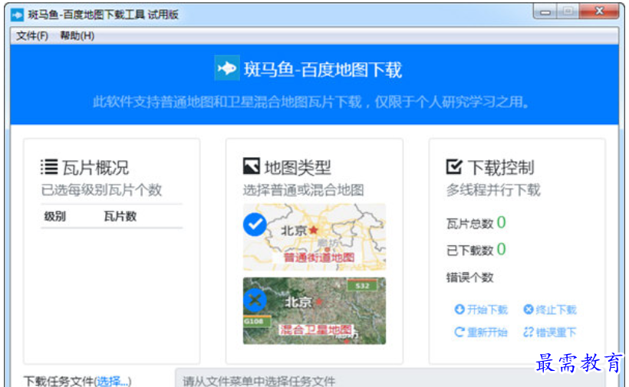Close the 斑马鱼 window
This screenshot has width=629, height=387.
pyautogui.click(x=599, y=11)
